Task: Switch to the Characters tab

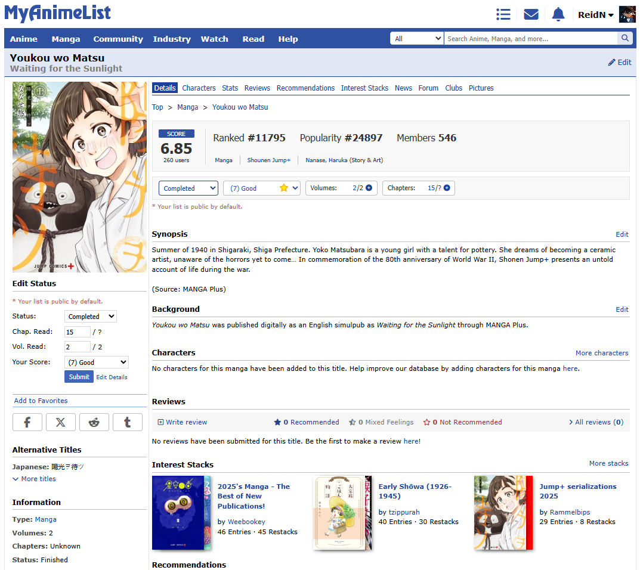Action: point(199,88)
